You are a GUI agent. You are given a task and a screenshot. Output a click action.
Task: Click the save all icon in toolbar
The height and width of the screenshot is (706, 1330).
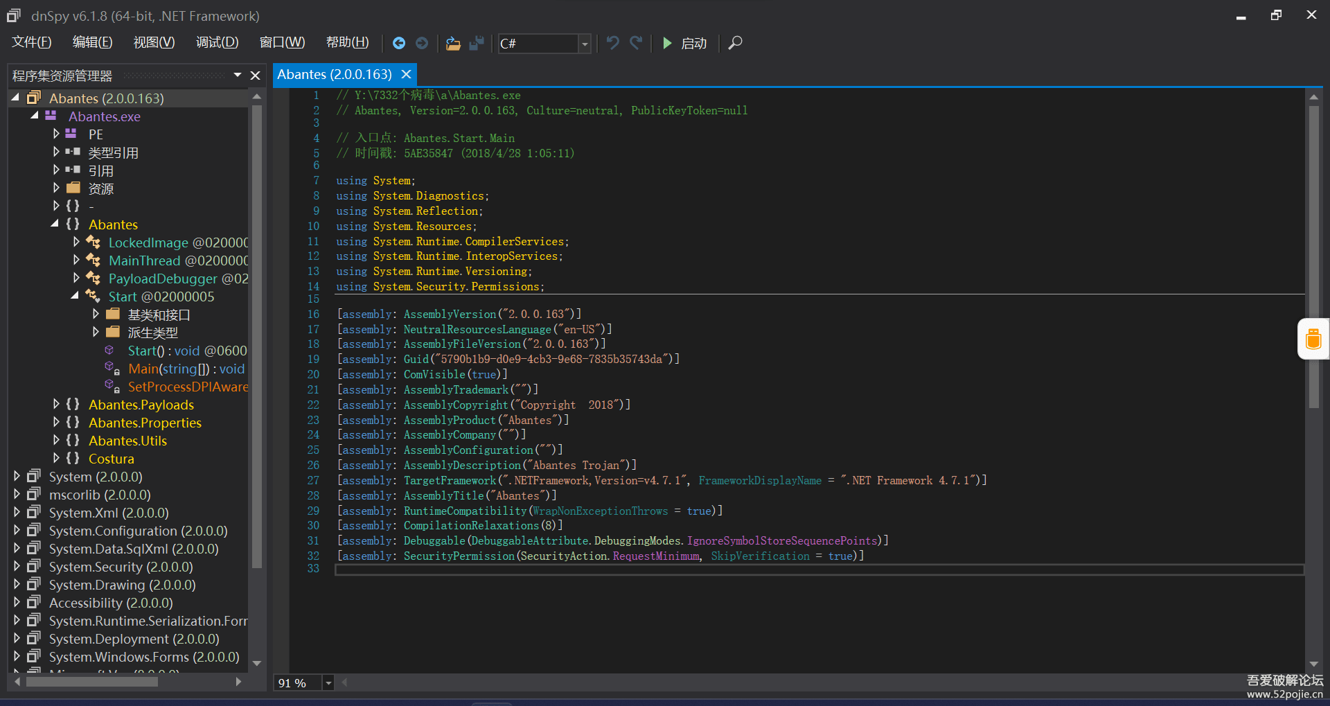coord(477,44)
